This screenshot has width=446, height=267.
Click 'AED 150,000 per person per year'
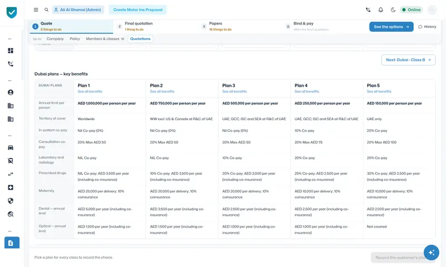394,103
